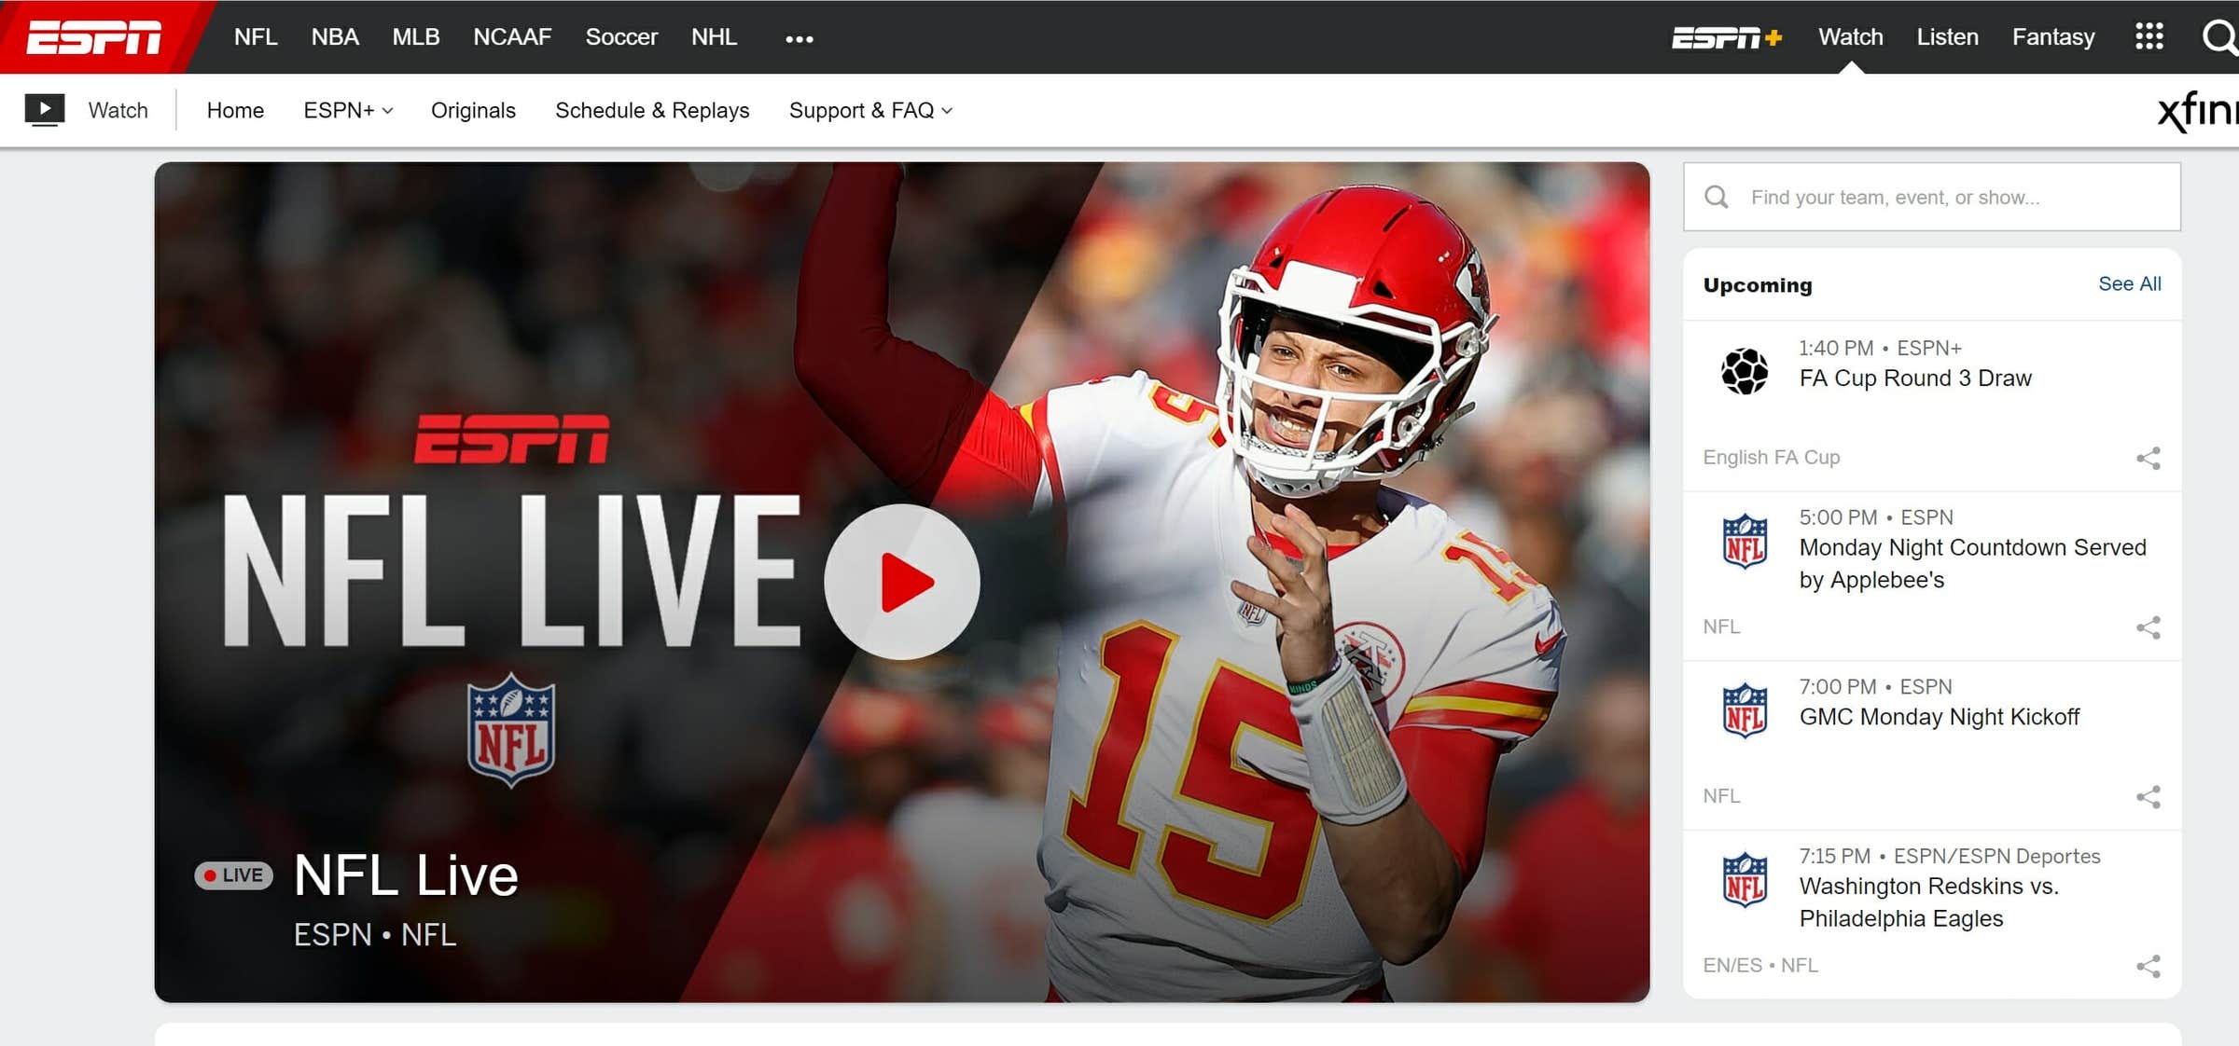Viewport: 2239px width, 1046px height.
Task: Open the MLB menu
Action: coord(415,37)
